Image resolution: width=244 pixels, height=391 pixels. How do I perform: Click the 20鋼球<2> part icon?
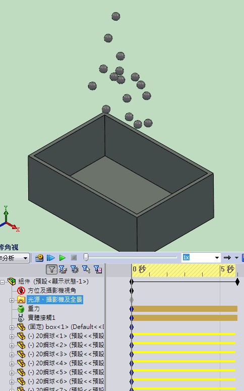[x=21, y=345]
